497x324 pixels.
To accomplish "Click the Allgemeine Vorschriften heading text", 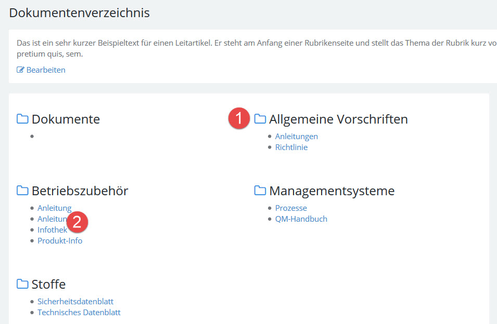I will coord(338,119).
